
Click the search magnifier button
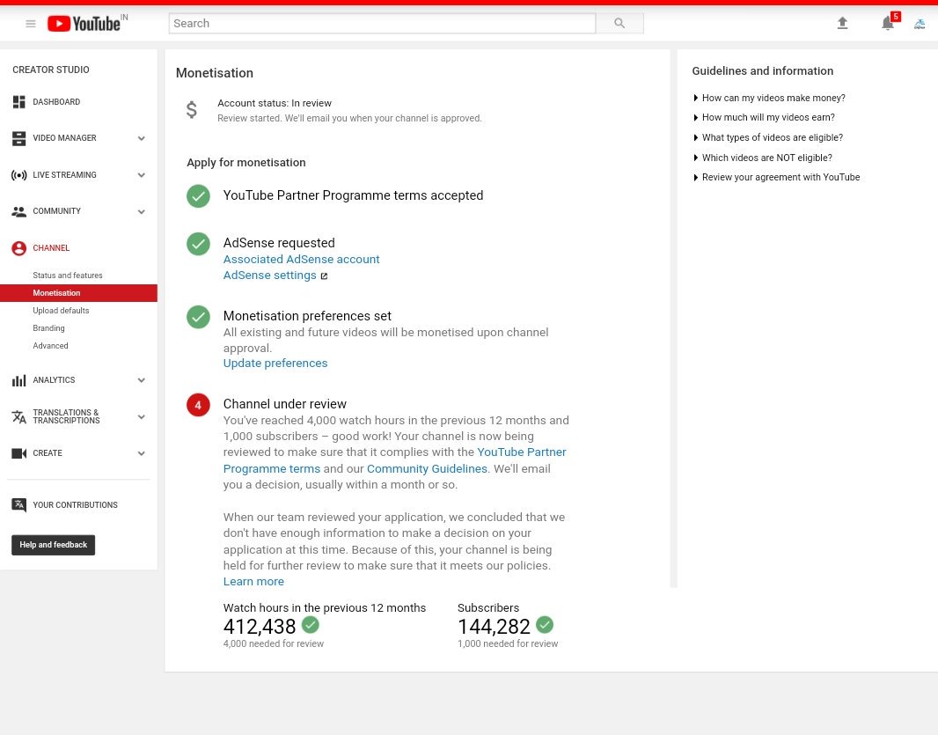(619, 24)
